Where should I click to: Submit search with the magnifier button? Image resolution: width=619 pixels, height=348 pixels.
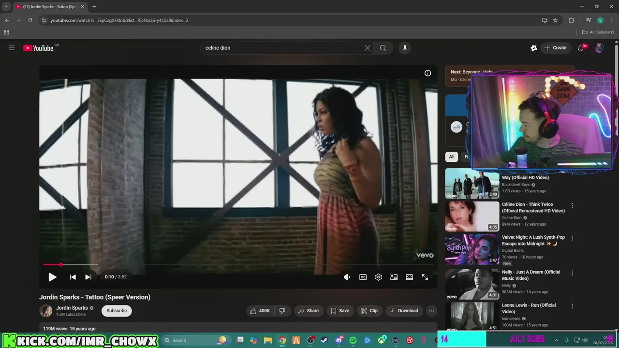383,48
